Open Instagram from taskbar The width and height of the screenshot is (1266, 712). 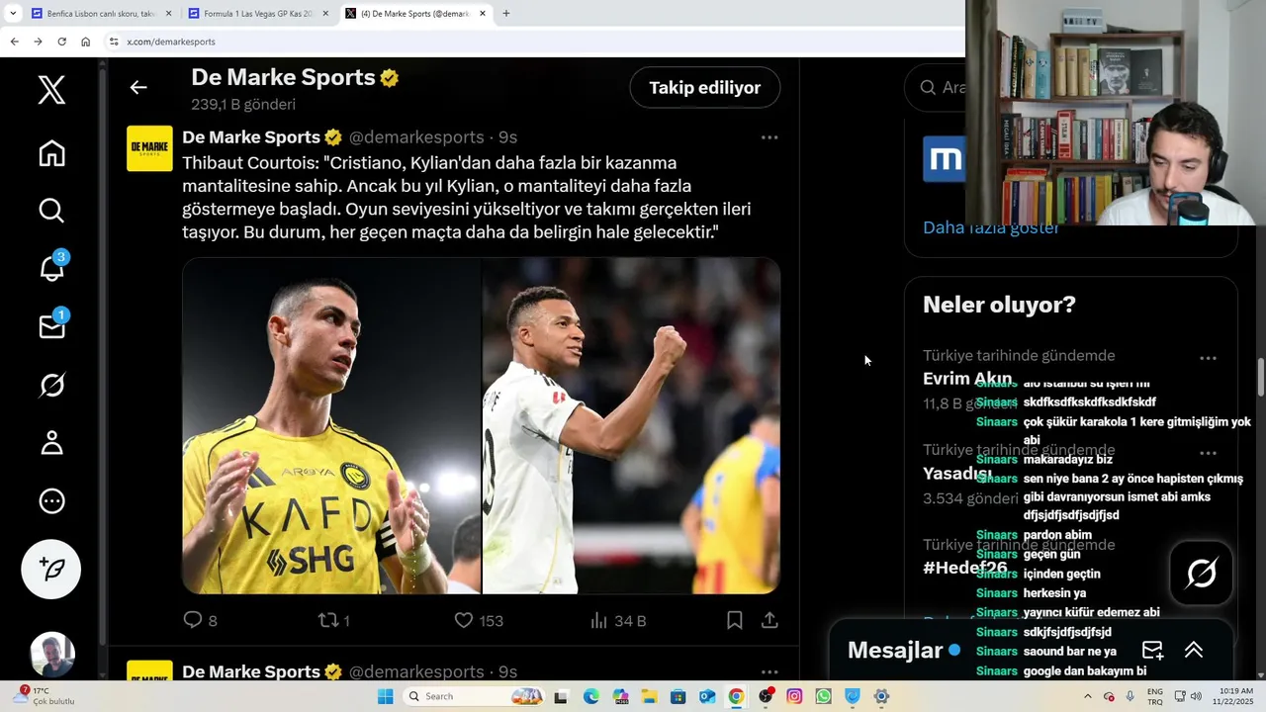794,696
